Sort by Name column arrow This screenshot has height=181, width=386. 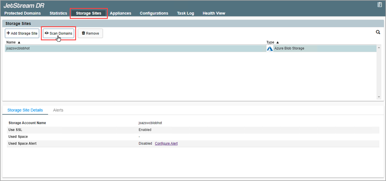click(x=19, y=42)
